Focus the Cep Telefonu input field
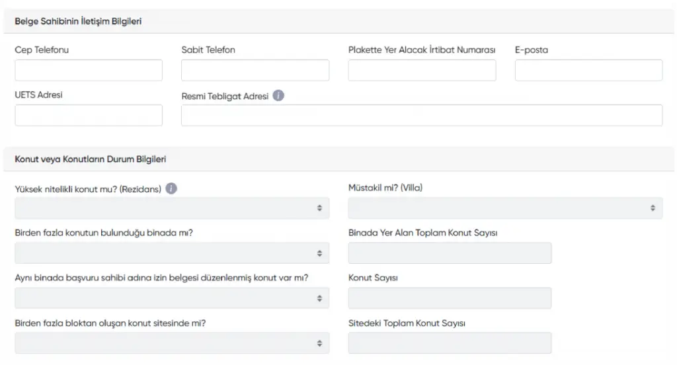 click(x=89, y=70)
